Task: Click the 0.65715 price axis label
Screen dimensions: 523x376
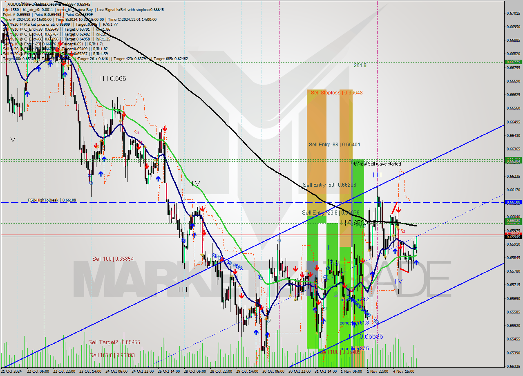Action: (513, 284)
